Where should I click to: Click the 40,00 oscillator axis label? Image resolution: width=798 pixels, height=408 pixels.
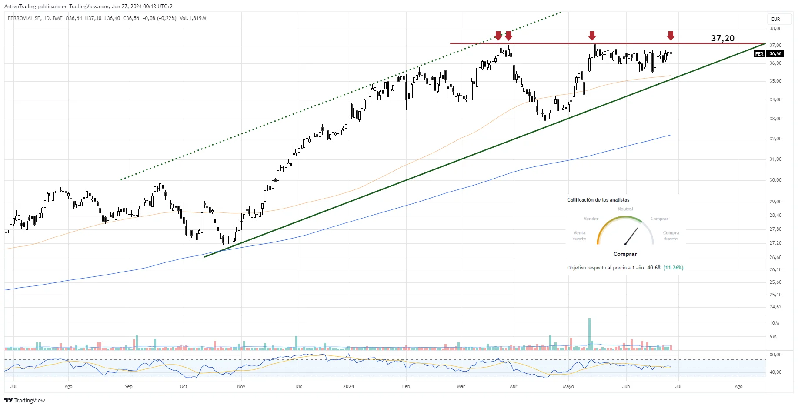pos(775,372)
